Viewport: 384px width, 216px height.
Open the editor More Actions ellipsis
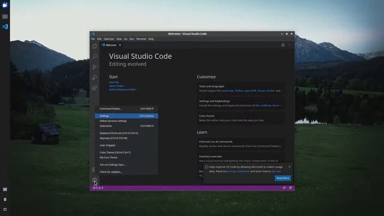(x=290, y=45)
